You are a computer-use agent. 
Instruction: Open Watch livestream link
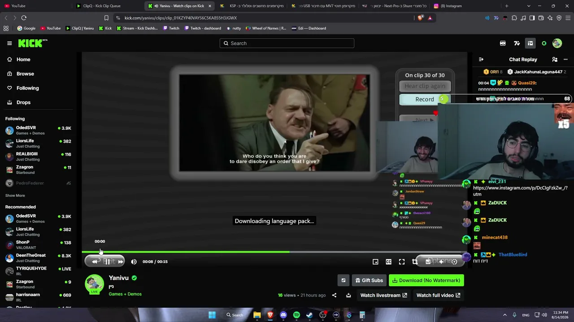coord(384,295)
